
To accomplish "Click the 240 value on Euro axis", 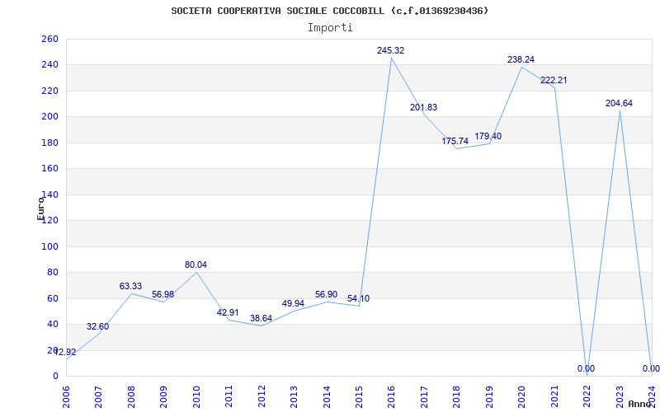I will (x=49, y=65).
